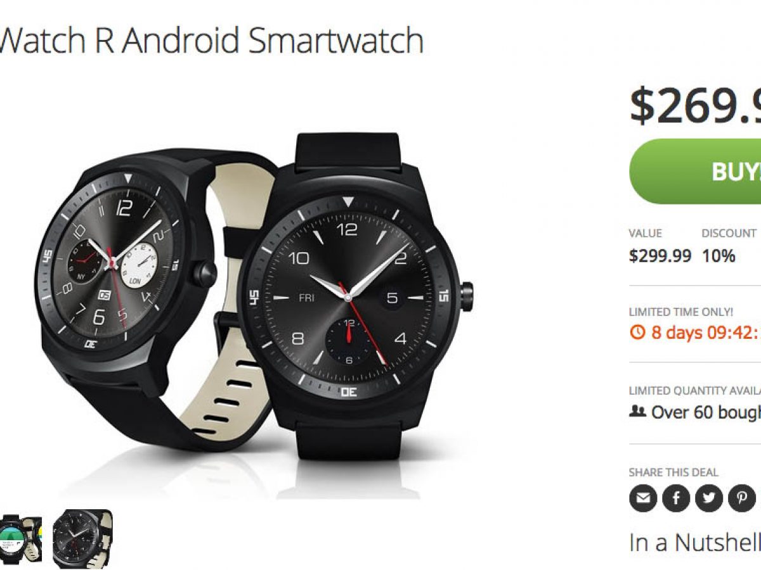Screen dimensions: 761x570
Task: Share this deal via email icon
Action: tap(643, 498)
